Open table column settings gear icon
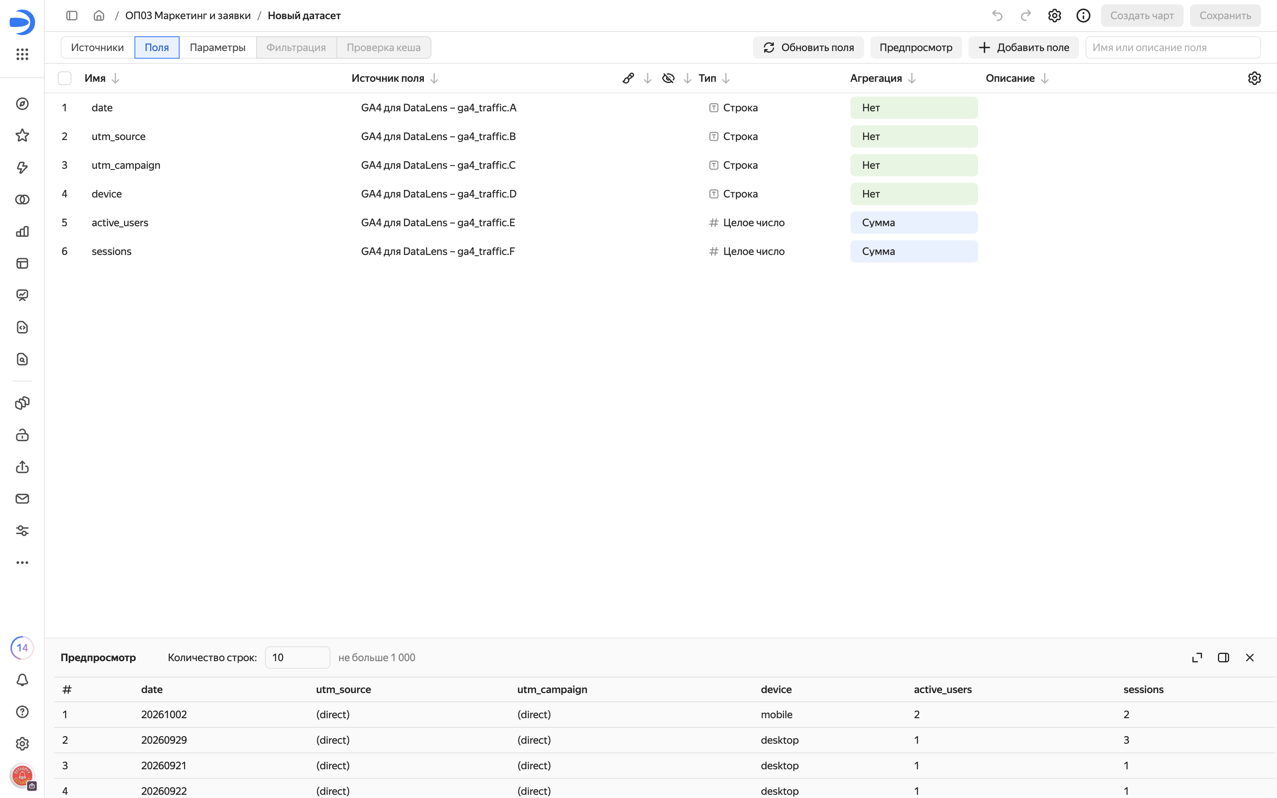Viewport: 1277px width, 798px height. tap(1254, 78)
